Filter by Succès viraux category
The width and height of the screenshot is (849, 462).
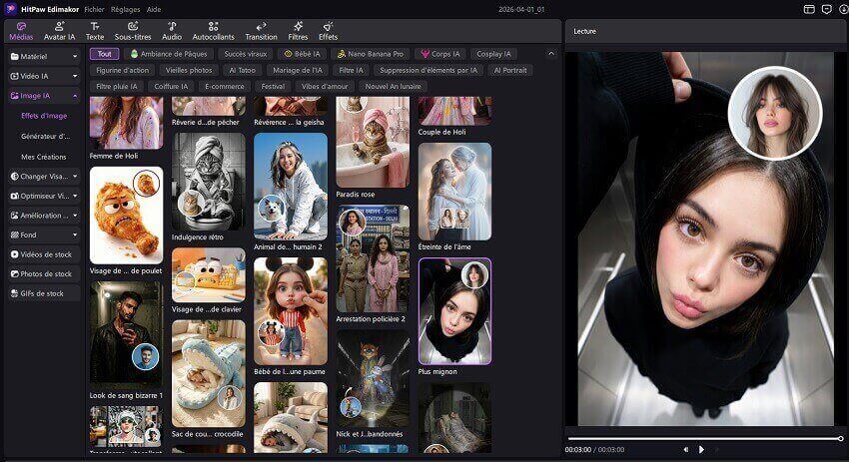(244, 54)
